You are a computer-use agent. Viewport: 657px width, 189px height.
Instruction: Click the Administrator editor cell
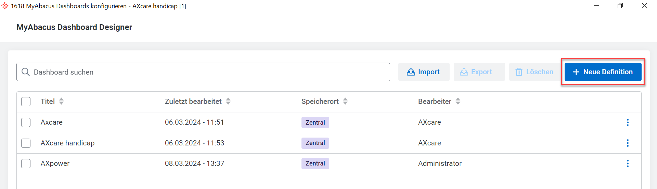[x=440, y=163]
